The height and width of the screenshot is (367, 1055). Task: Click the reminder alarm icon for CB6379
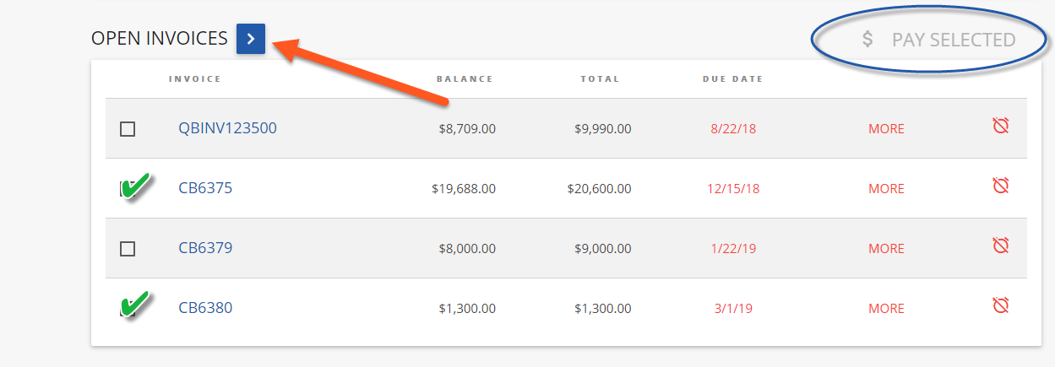click(x=1001, y=246)
